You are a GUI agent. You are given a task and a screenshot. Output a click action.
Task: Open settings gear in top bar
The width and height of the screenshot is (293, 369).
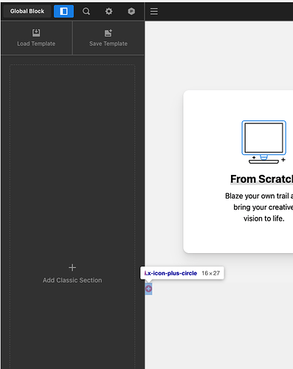pos(108,11)
